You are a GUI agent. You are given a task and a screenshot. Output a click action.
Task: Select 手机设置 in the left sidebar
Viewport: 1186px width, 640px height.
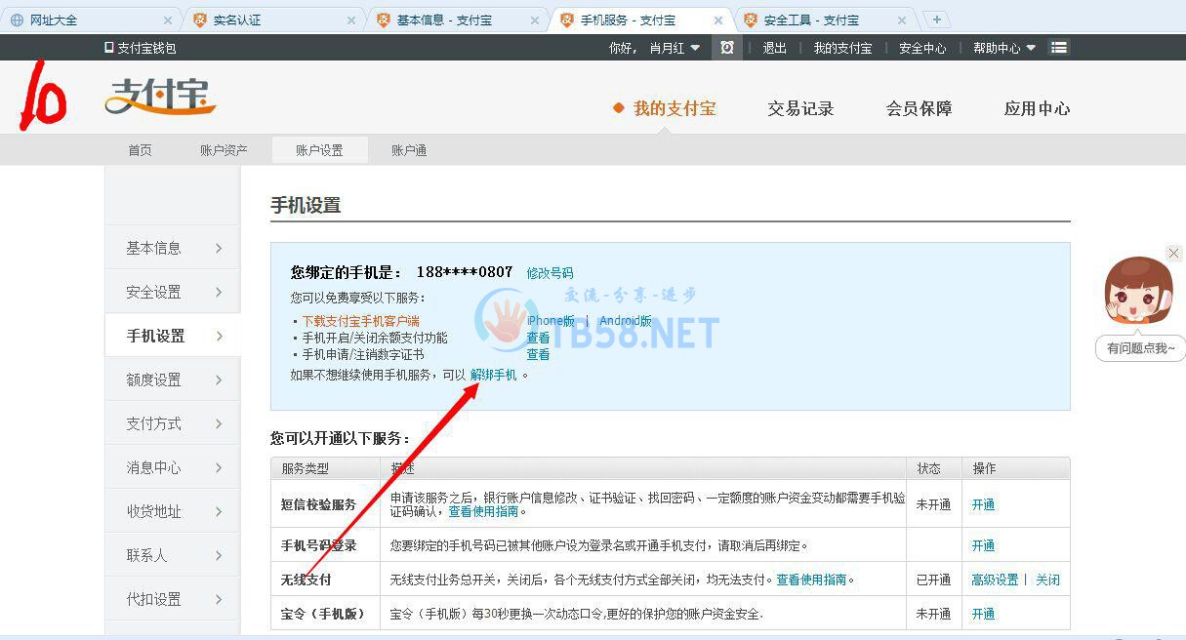[173, 336]
